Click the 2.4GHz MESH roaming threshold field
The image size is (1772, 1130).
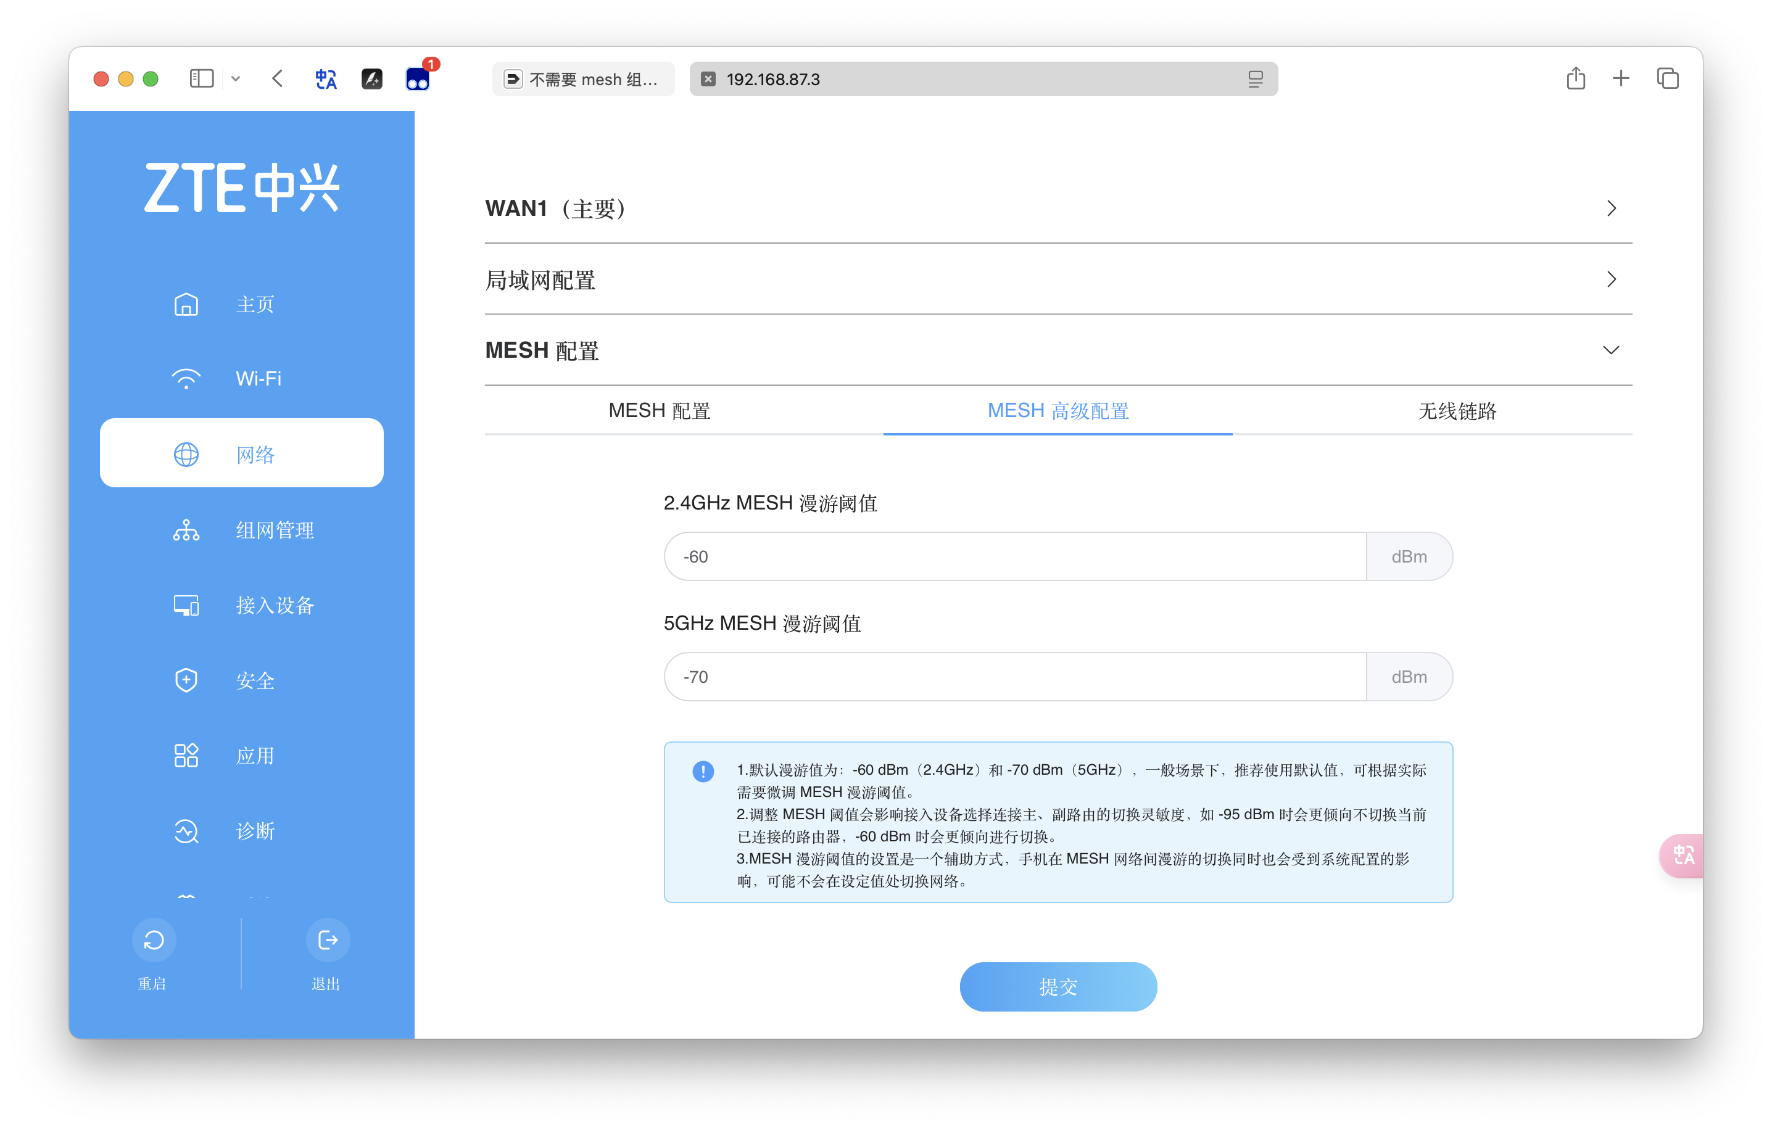pos(1014,557)
